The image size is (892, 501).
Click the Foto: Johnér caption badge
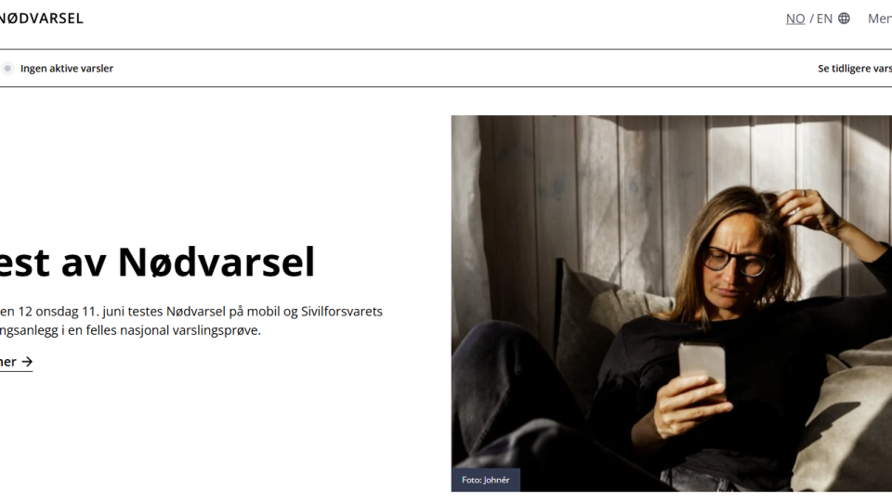(486, 480)
